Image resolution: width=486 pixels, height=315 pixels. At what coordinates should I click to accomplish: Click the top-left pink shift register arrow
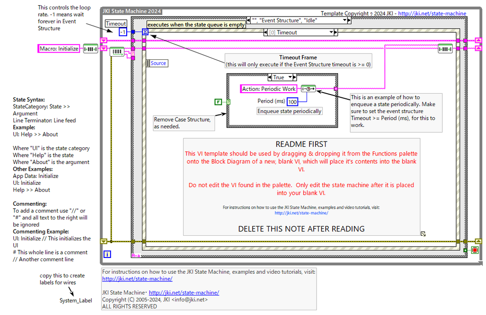[x=103, y=41]
